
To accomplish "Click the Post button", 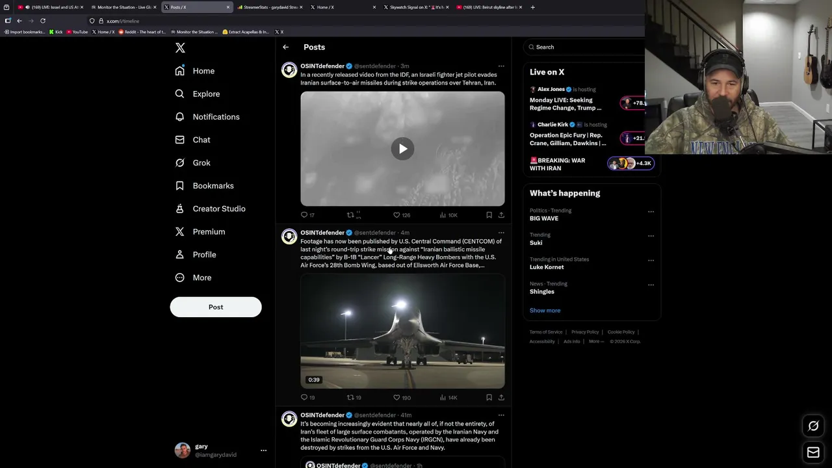I will pos(216,307).
